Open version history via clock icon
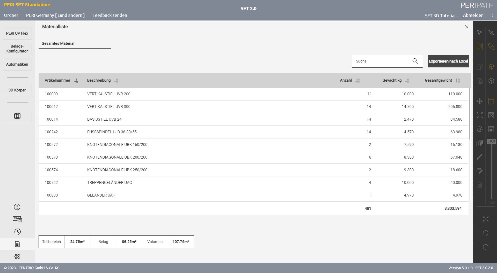The image size is (497, 273). 17,232
